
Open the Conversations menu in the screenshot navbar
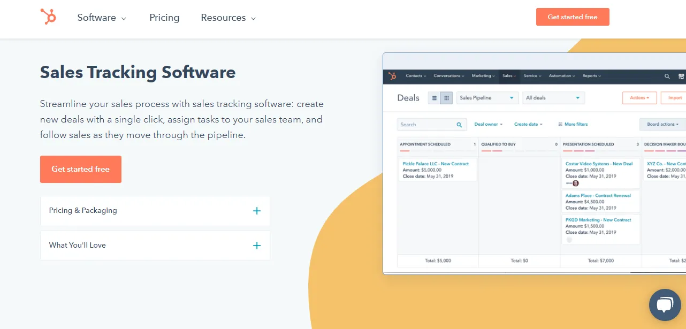[449, 76]
